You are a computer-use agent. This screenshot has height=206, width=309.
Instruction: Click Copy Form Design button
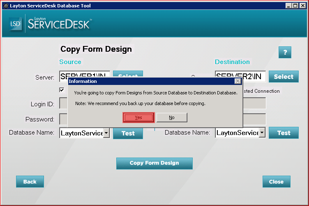coord(154,163)
